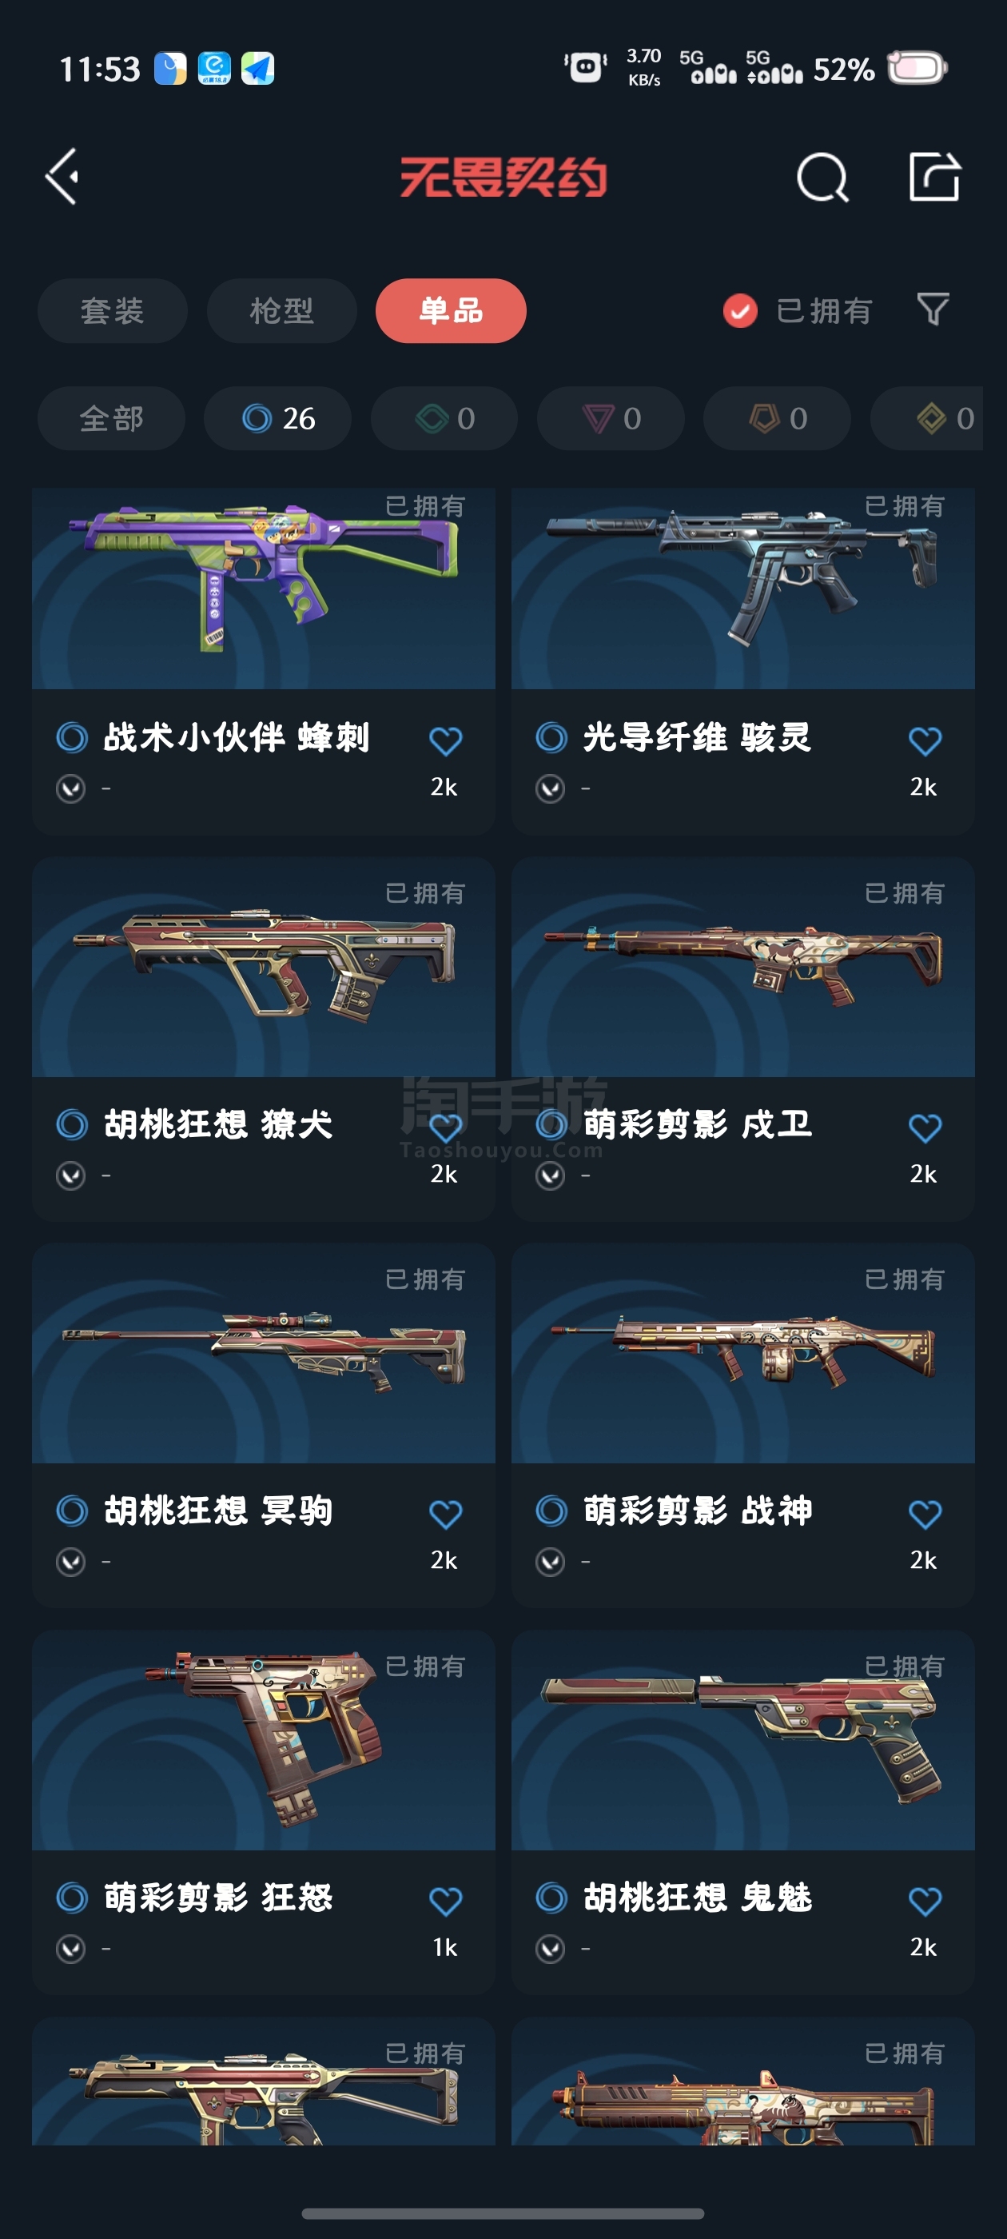The height and width of the screenshot is (2239, 1007).
Task: Switch to the 枪型 tab
Action: coord(281,310)
